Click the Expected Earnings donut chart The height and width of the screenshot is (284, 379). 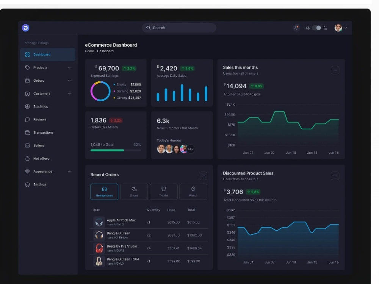point(100,91)
